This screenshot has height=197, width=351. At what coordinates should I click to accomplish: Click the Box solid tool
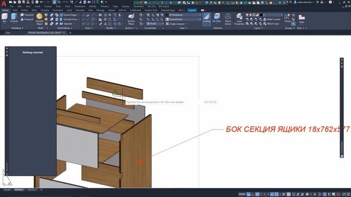pyautogui.click(x=4, y=18)
